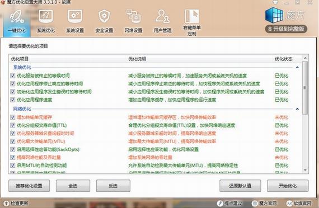Click 推荐优化设置 button
The width and height of the screenshot is (319, 208).
[29, 186]
